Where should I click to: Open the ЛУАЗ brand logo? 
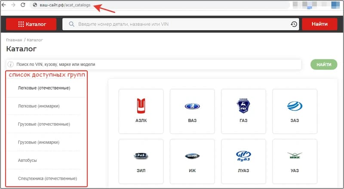pyautogui.click(x=243, y=156)
